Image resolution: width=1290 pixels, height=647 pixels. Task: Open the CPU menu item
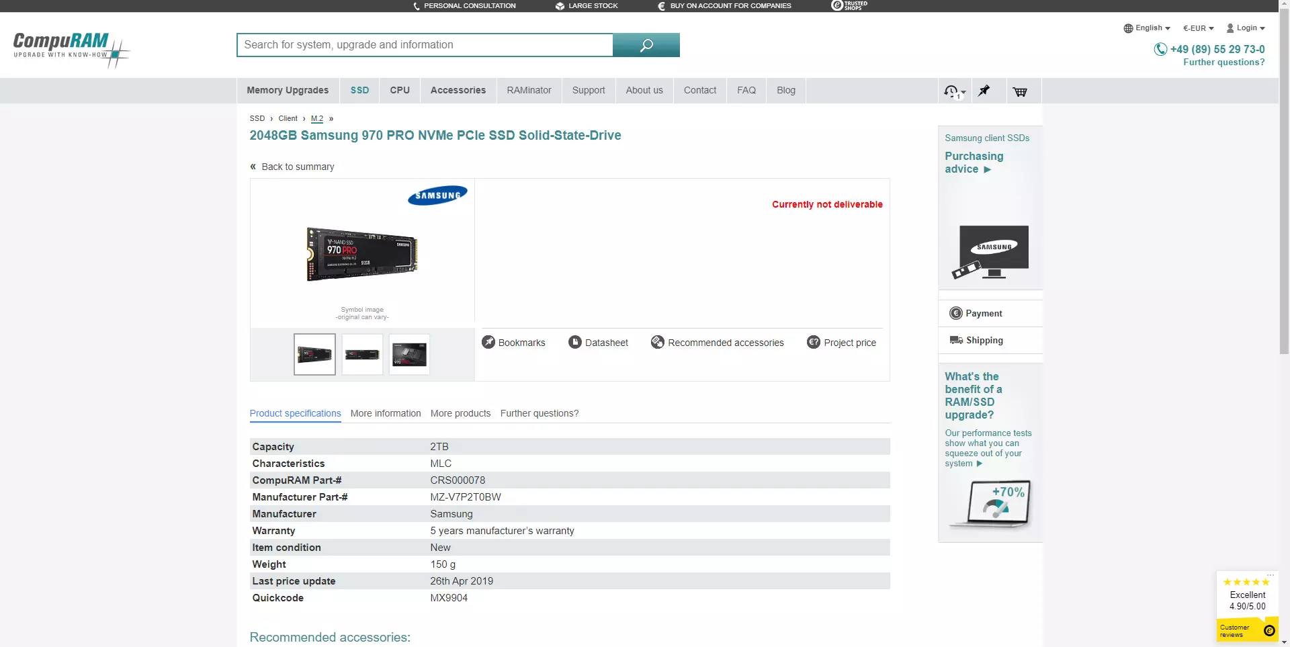[400, 91]
